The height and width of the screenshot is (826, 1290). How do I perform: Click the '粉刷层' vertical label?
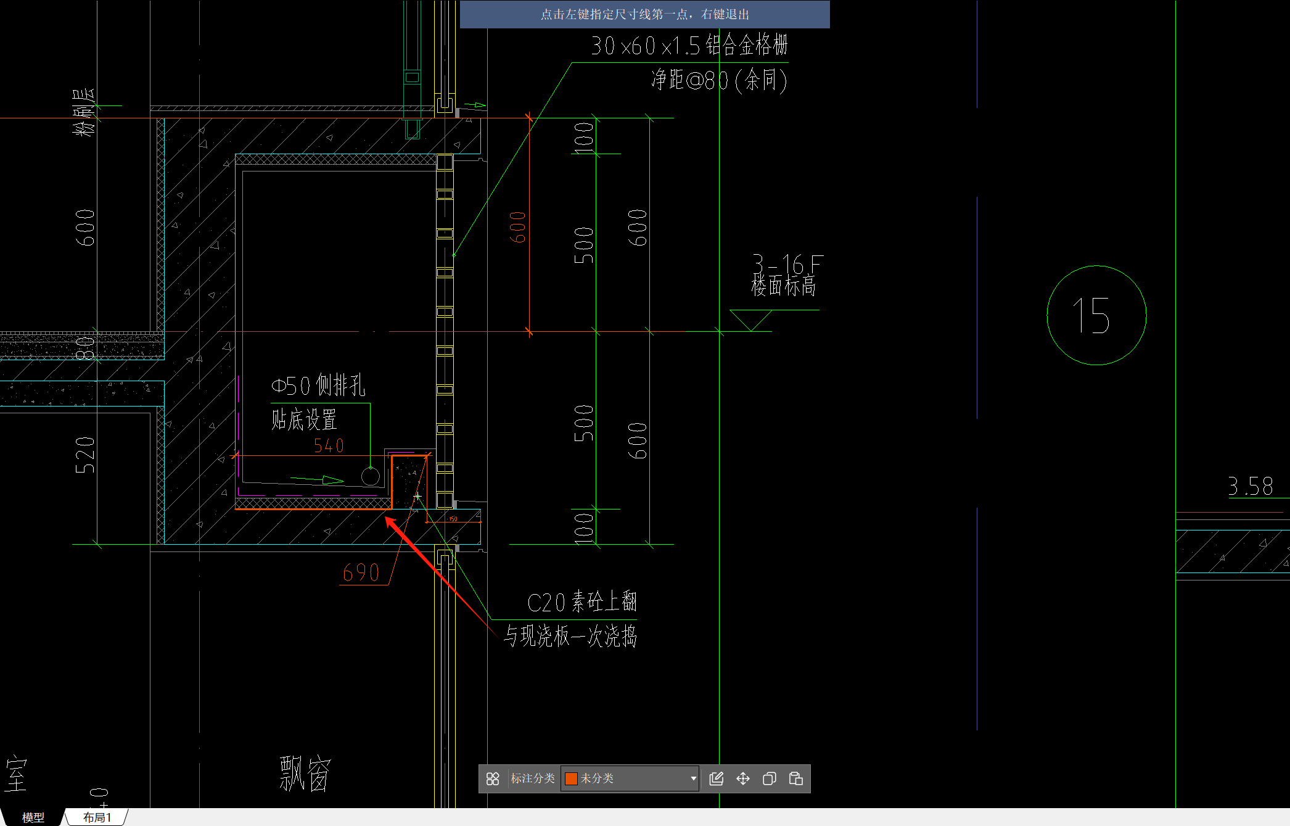click(x=84, y=112)
